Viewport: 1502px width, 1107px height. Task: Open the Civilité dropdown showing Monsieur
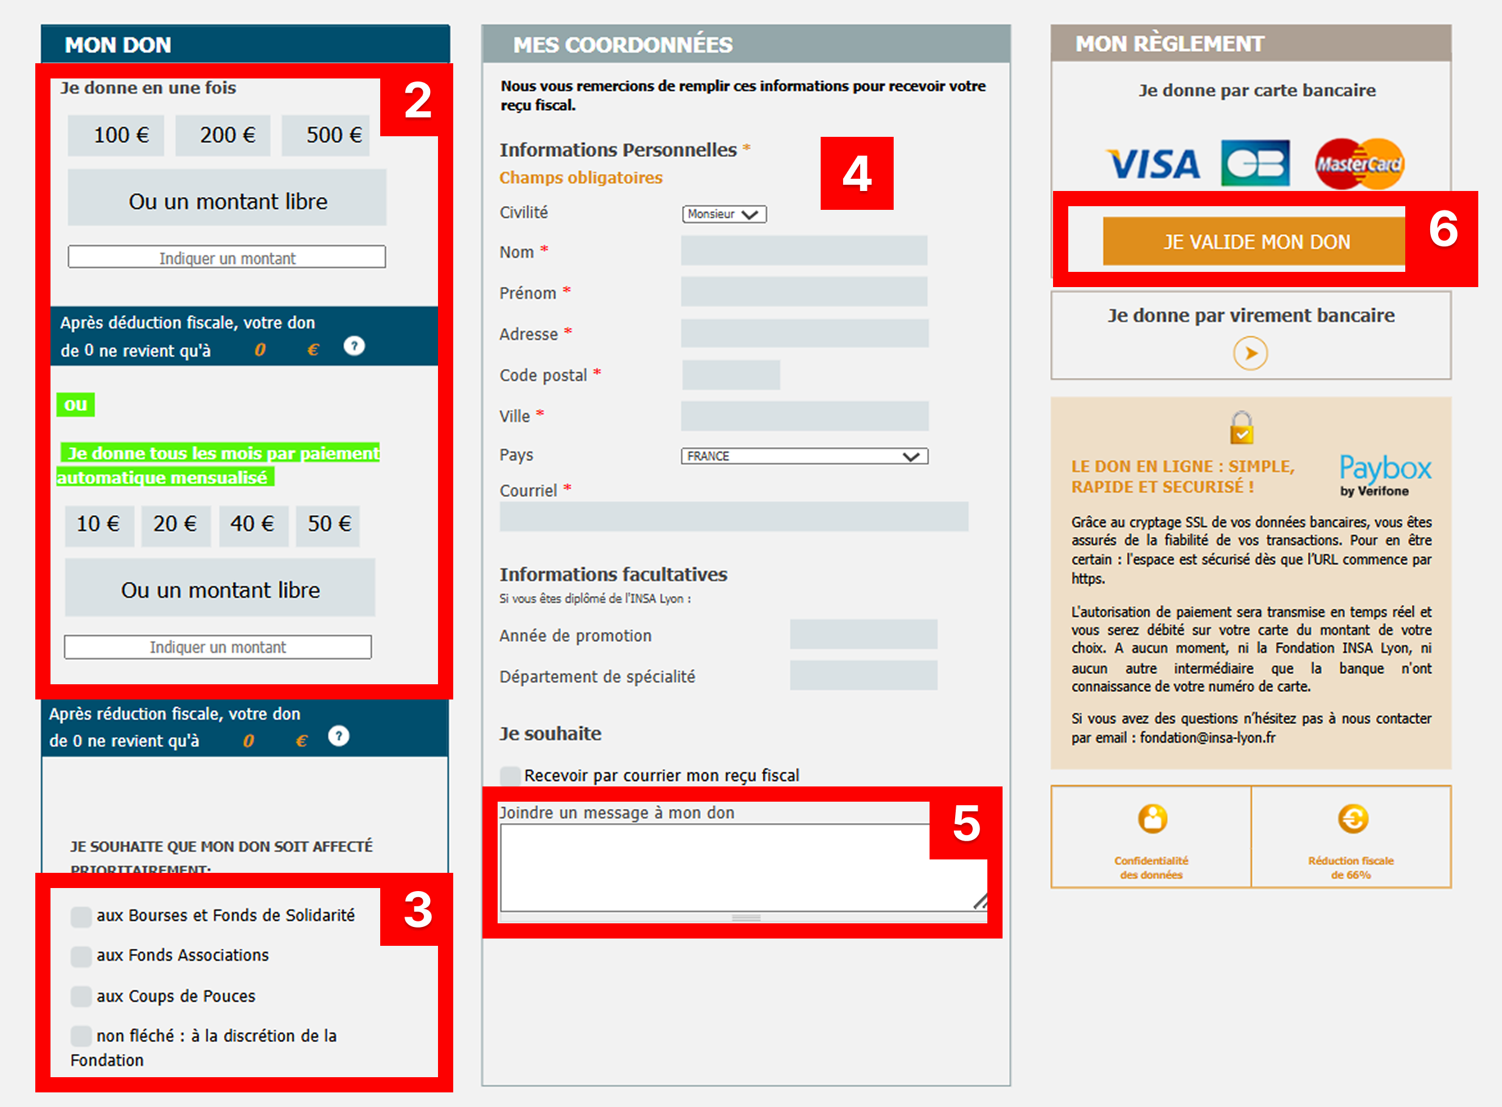pos(725,215)
